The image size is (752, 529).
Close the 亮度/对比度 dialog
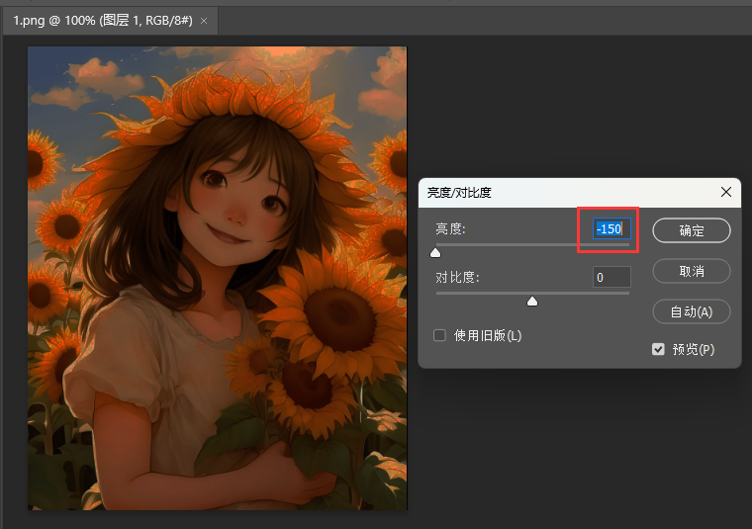pyautogui.click(x=726, y=192)
